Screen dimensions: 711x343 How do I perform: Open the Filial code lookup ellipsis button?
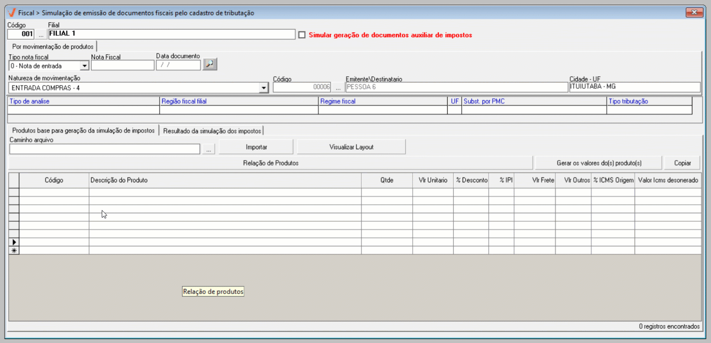[x=41, y=34]
